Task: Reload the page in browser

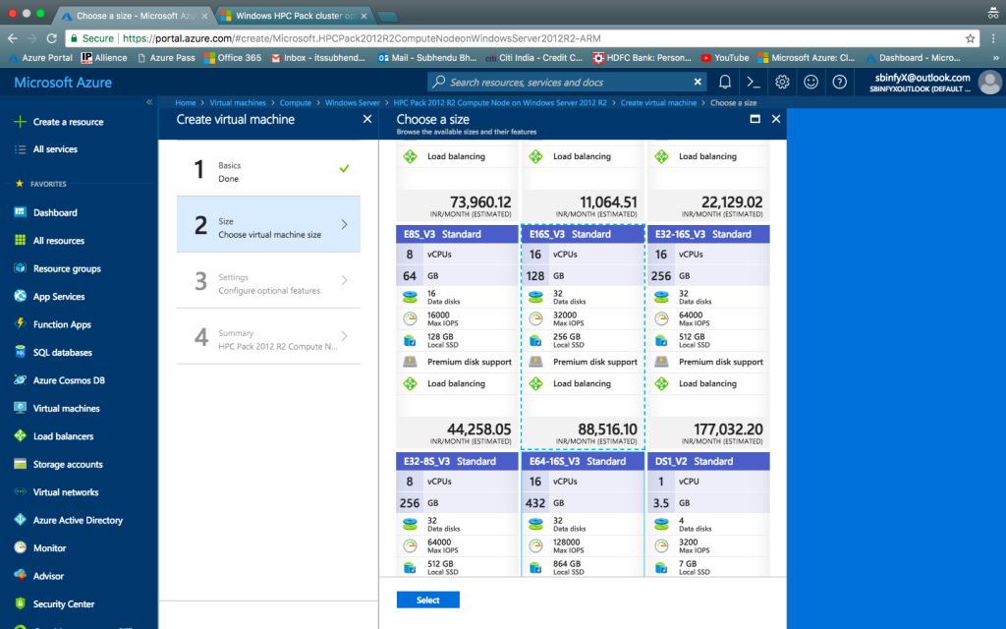Action: 52,38
